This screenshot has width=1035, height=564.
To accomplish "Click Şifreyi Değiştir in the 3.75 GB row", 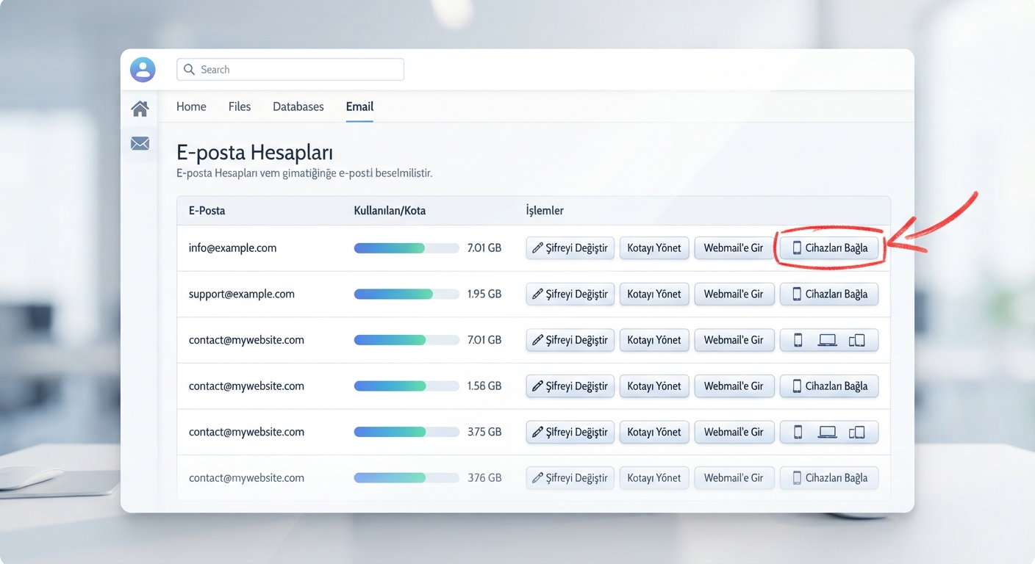I will tap(570, 432).
